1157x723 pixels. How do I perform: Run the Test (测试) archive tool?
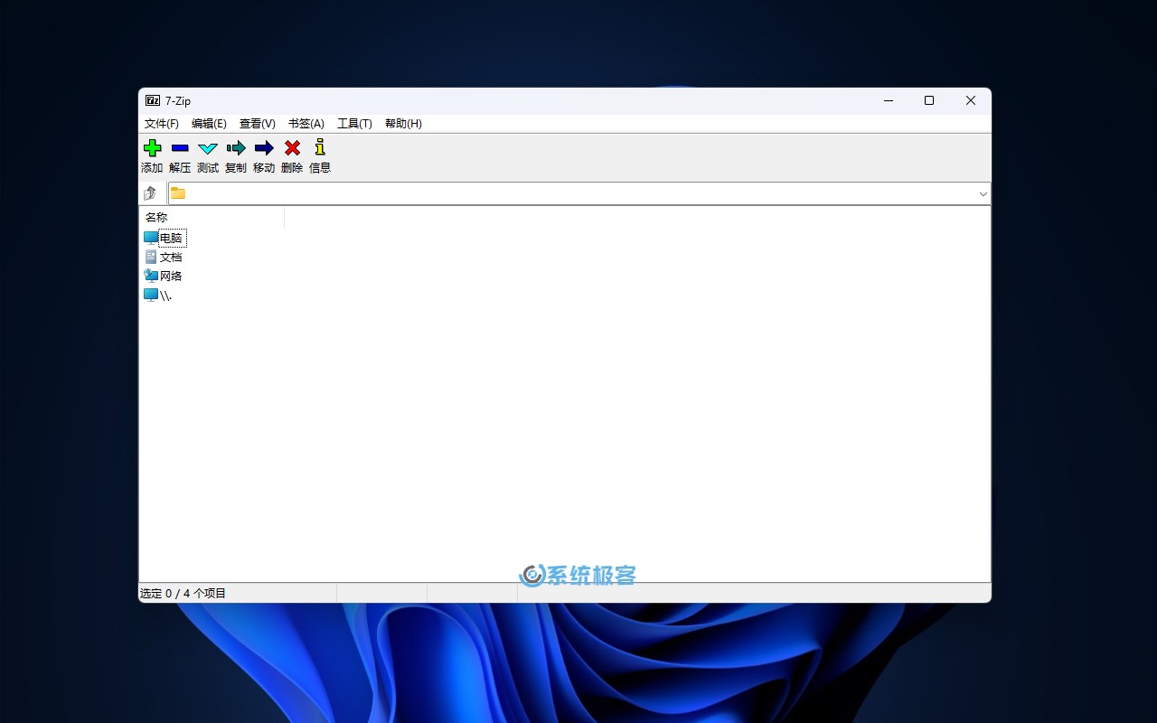click(x=208, y=148)
